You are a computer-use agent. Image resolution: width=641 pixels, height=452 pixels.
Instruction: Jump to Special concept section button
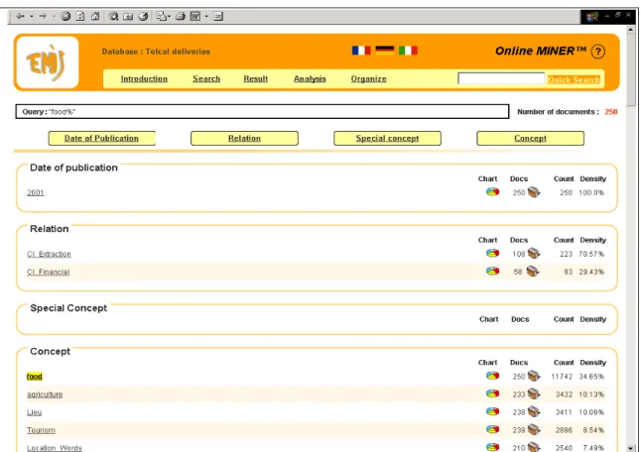tap(387, 138)
